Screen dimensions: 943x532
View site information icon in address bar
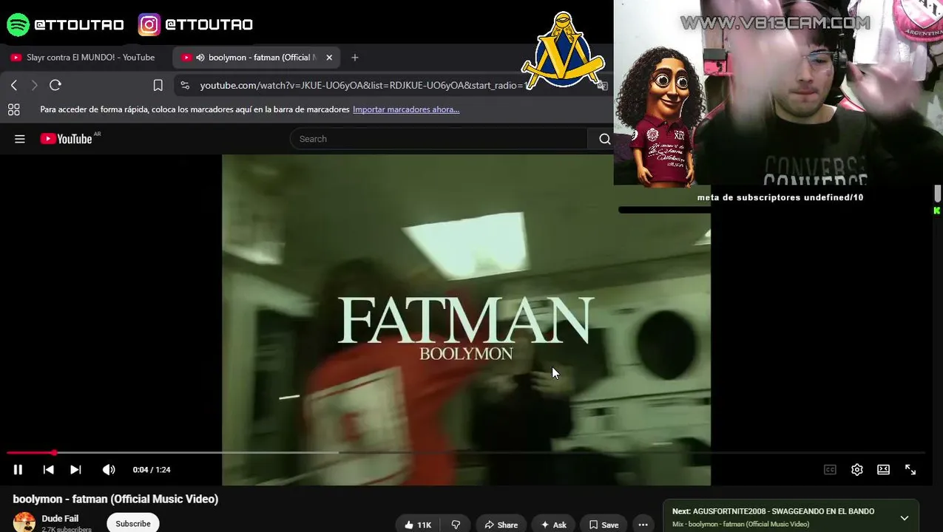click(x=185, y=85)
